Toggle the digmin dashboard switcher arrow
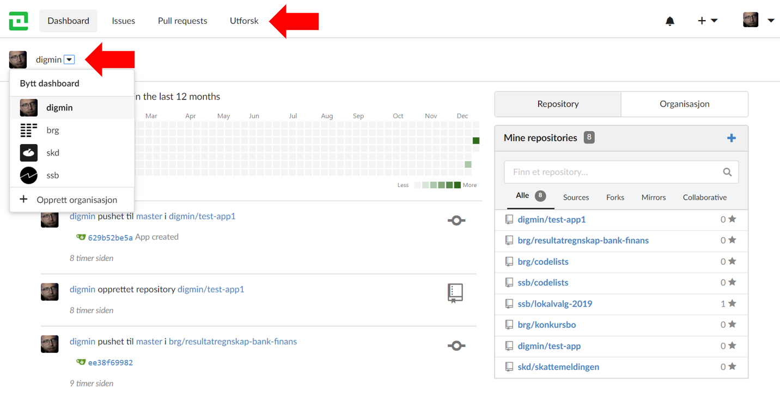 pyautogui.click(x=69, y=60)
